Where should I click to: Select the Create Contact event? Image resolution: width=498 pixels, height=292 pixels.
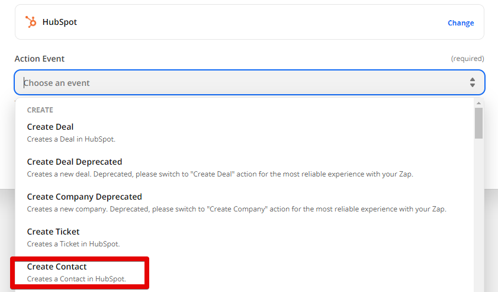pyautogui.click(x=244, y=272)
